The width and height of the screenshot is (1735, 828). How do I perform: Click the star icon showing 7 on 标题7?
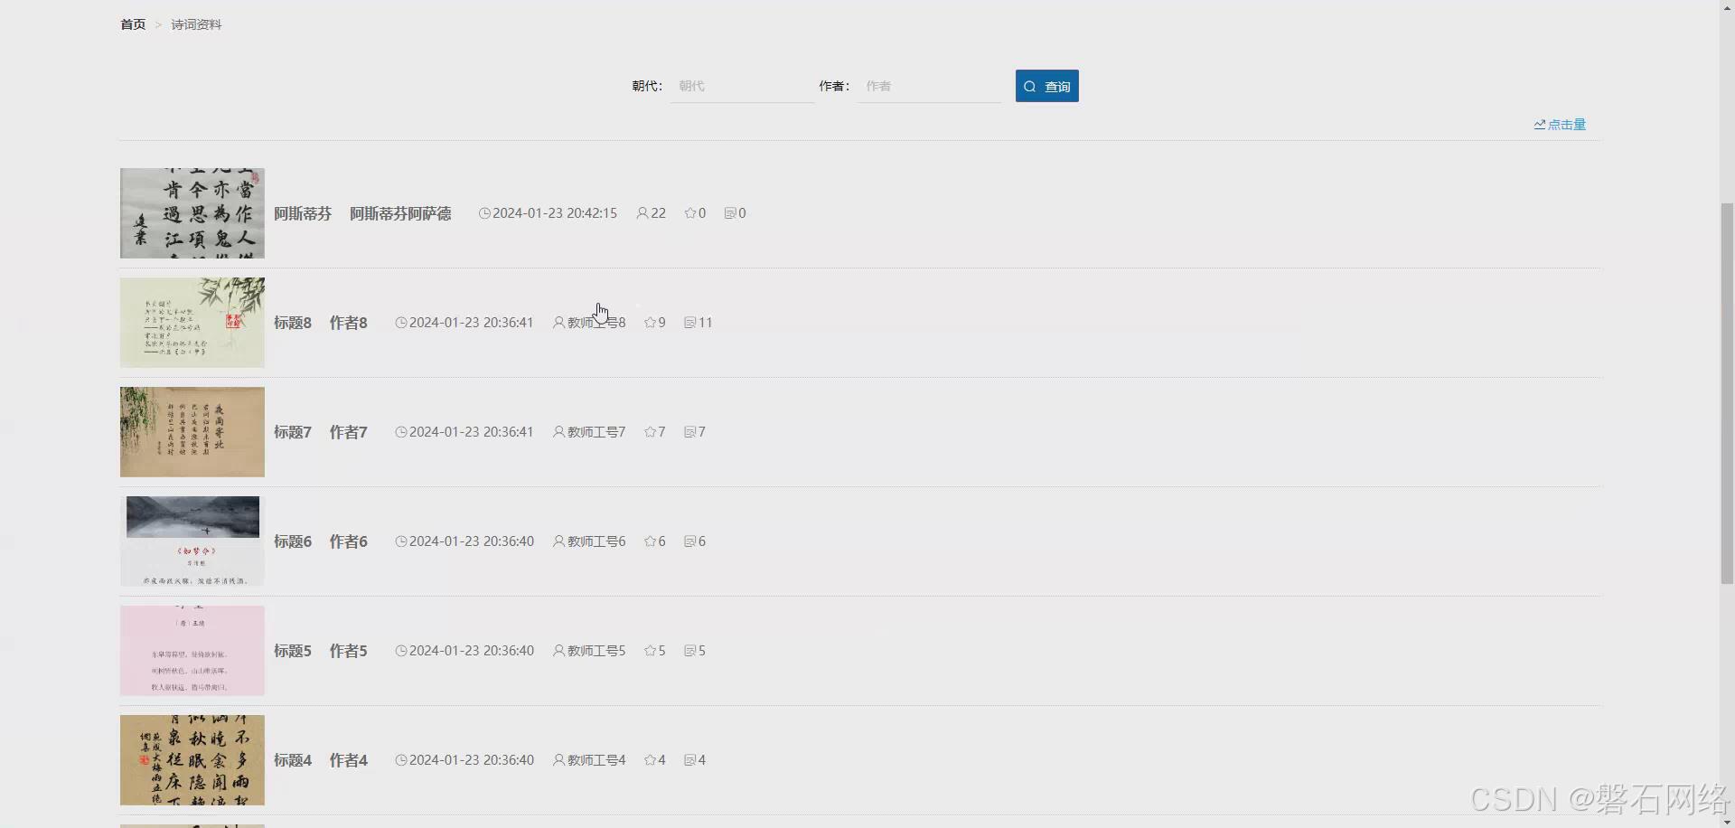coord(650,431)
